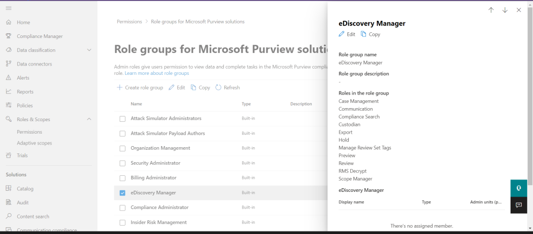Open Permissions under Roles & Scopes
The width and height of the screenshot is (533, 234).
[x=30, y=132]
